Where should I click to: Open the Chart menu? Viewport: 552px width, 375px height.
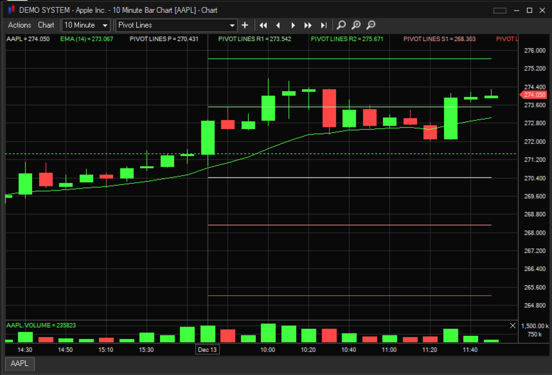tap(46, 25)
